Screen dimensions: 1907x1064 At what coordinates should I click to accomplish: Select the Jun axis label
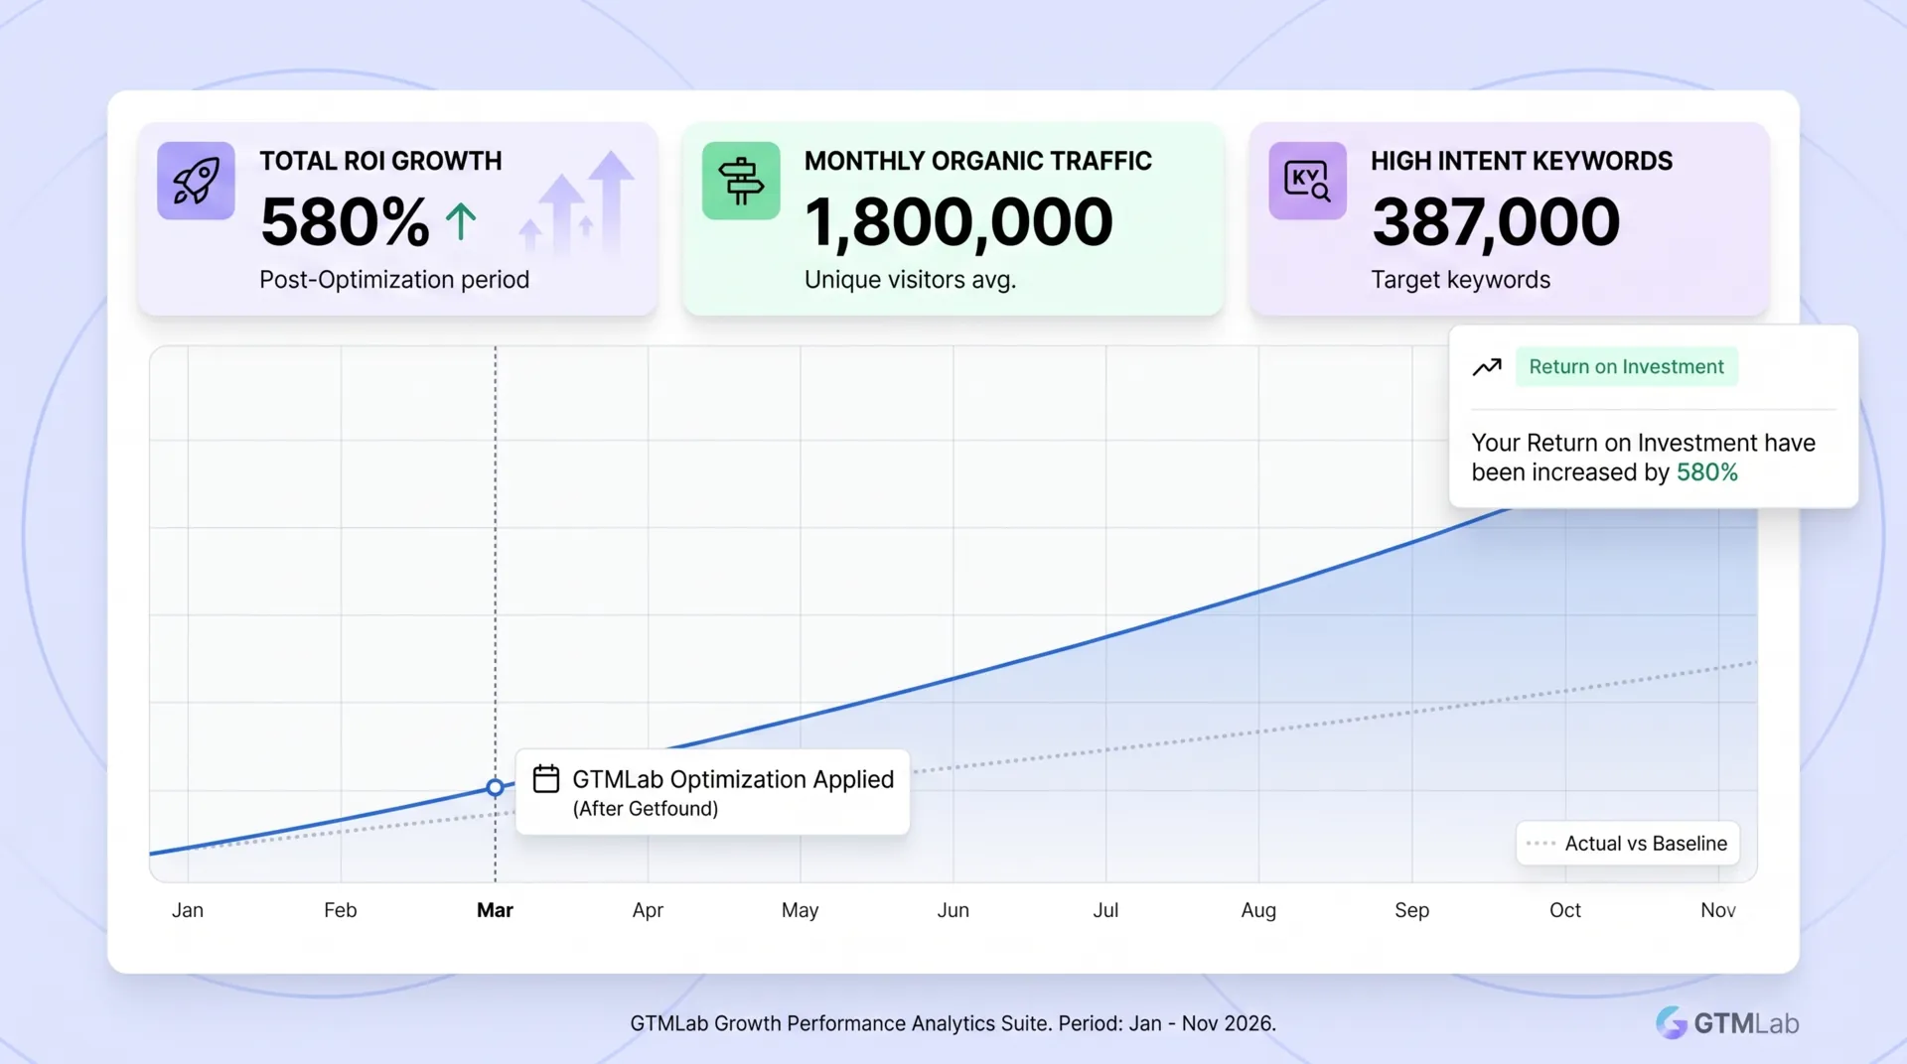point(953,910)
